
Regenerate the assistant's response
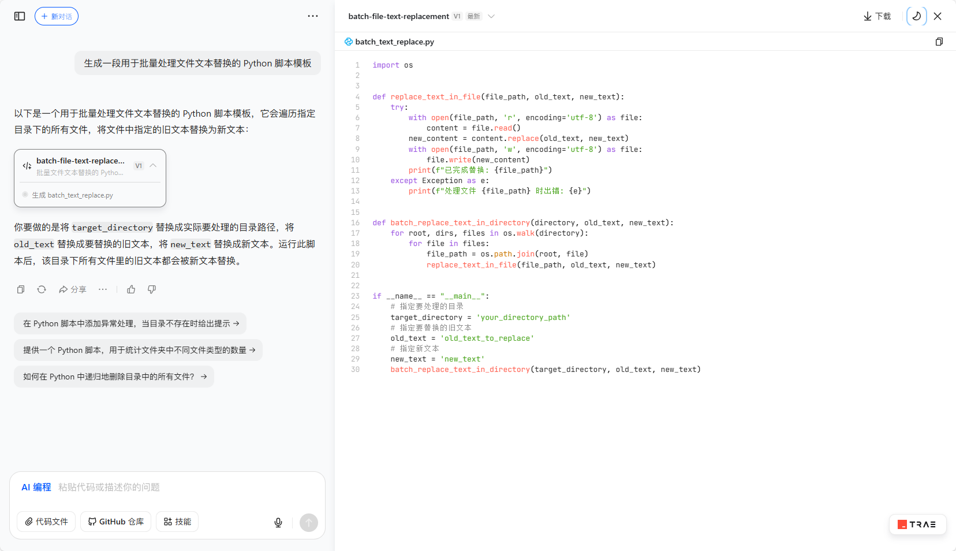pyautogui.click(x=41, y=289)
